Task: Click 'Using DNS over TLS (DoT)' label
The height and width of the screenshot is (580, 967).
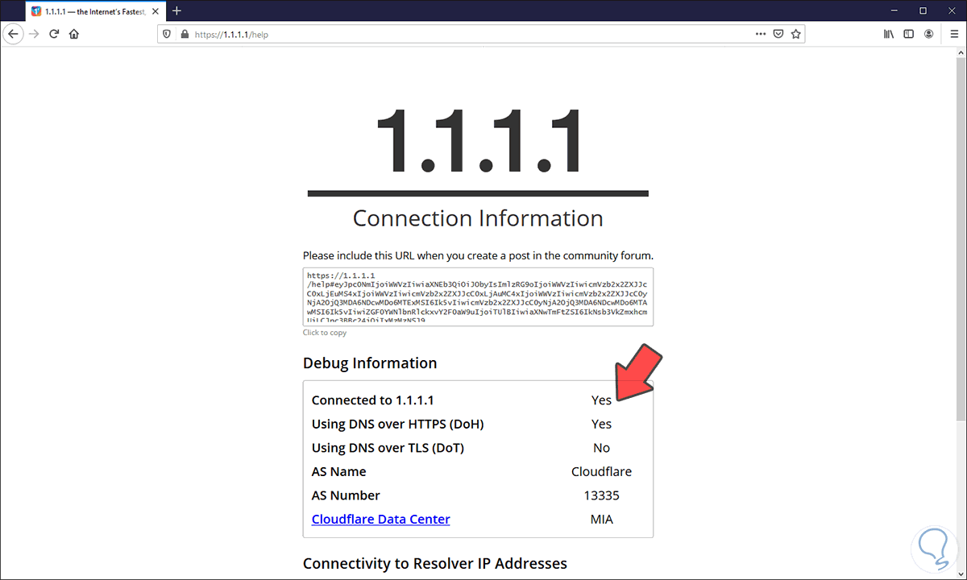Action: 388,448
